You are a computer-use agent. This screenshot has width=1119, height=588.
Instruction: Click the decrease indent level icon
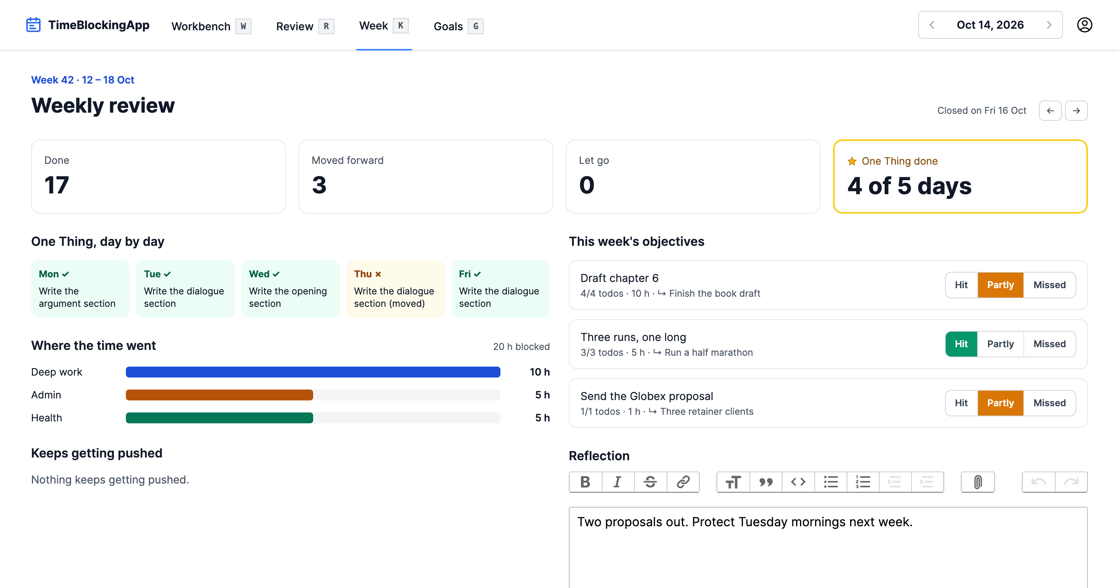894,482
